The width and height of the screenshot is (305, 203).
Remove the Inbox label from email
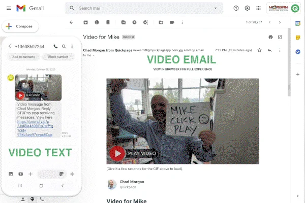click(x=133, y=37)
